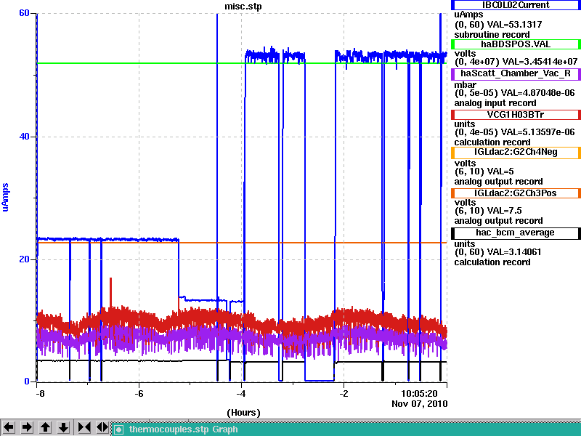Click the 10:05:20 timestamp label
The image size is (581, 436).
419,393
